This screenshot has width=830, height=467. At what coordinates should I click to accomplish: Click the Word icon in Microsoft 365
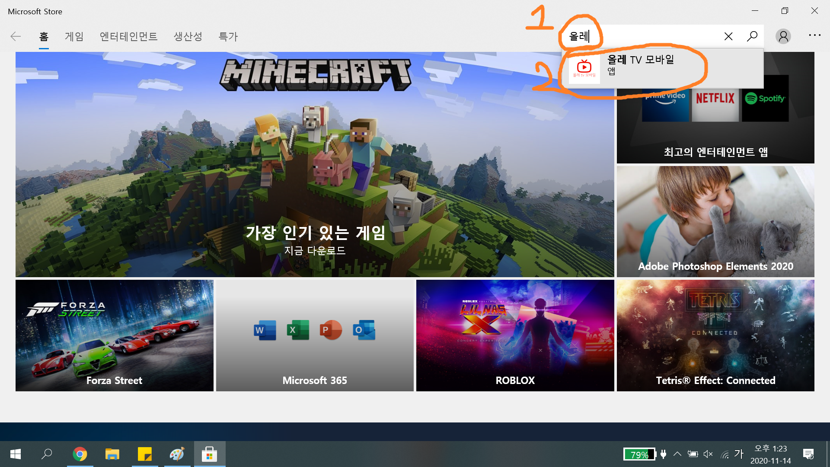pos(265,330)
